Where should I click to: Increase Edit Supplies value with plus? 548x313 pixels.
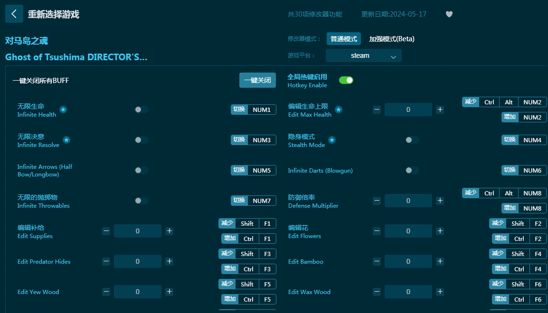[x=170, y=231]
